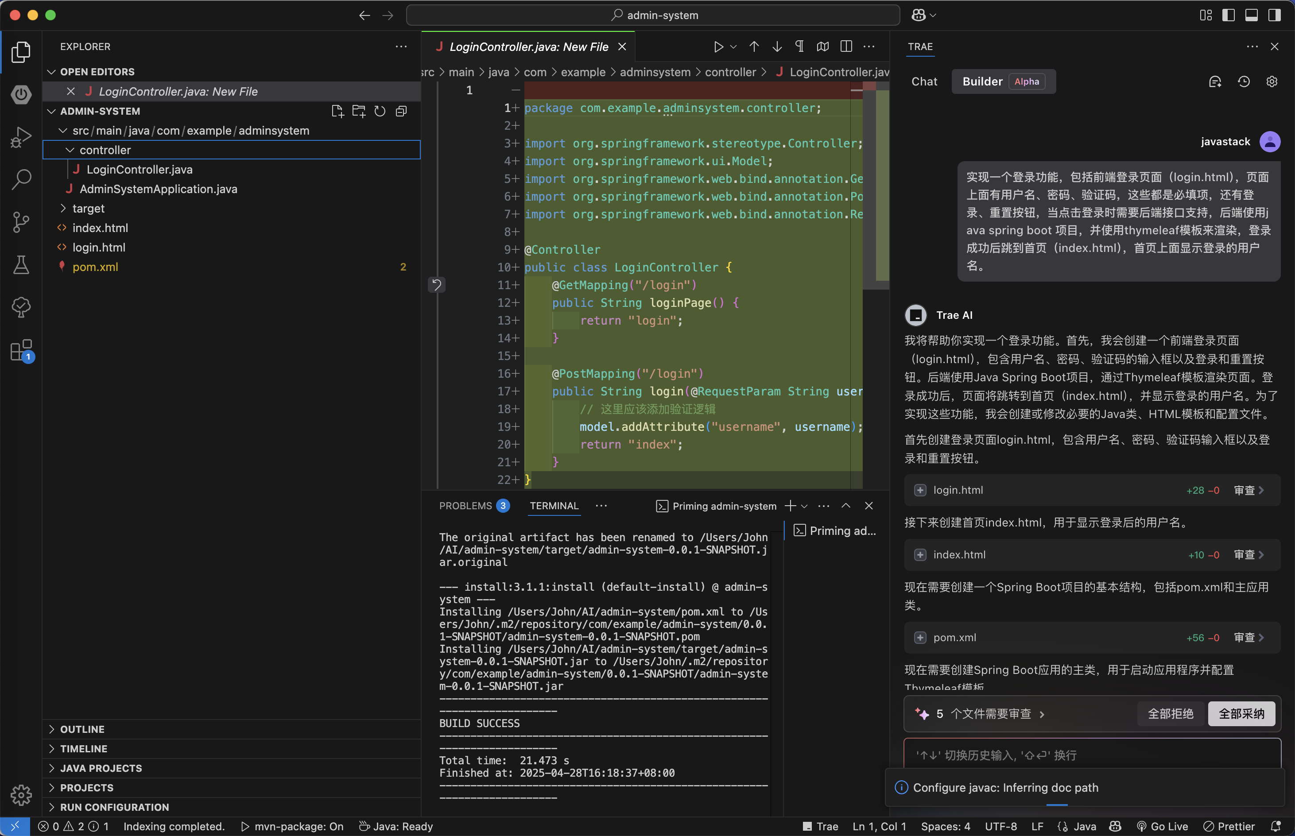Open the Source Control view
Viewport: 1295px width, 836px height.
pos(21,221)
